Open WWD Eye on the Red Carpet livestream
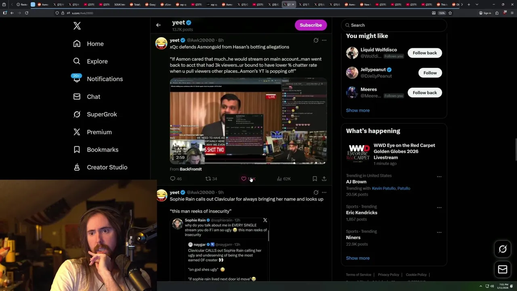This screenshot has width=517, height=291. (x=394, y=154)
